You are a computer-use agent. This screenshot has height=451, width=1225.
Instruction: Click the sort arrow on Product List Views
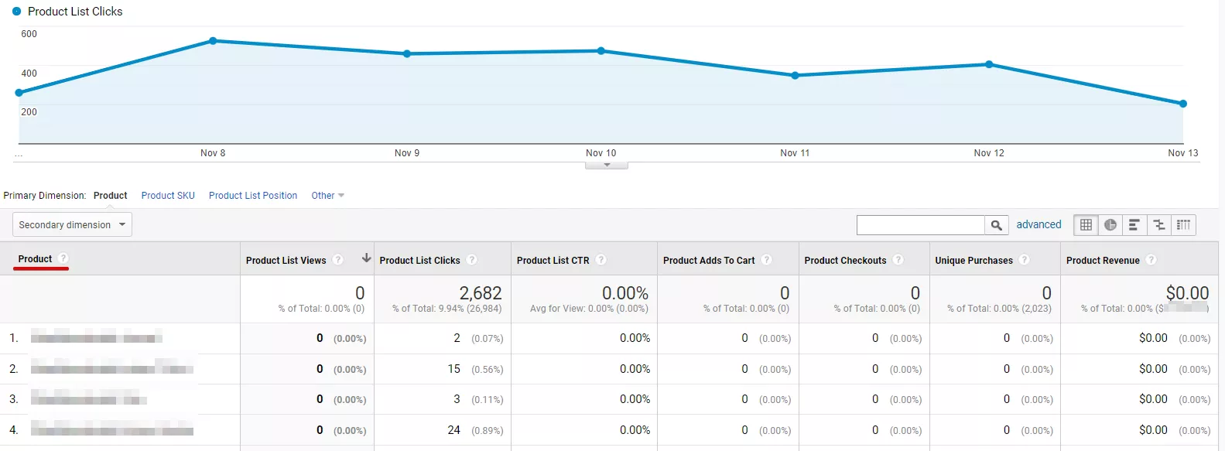click(x=366, y=258)
